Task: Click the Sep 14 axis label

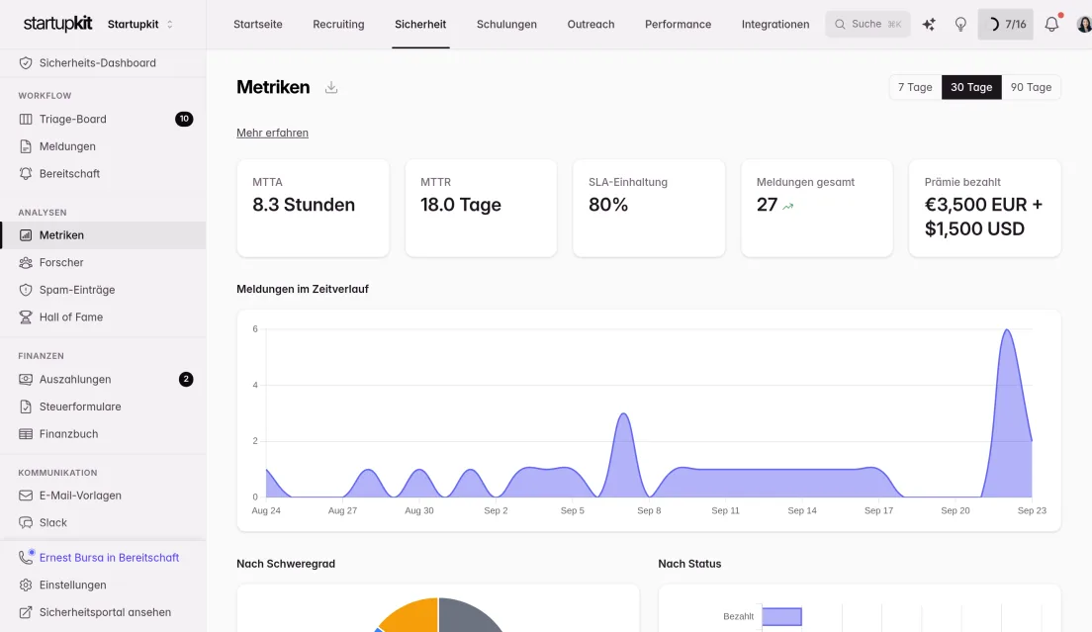Action: tap(801, 511)
